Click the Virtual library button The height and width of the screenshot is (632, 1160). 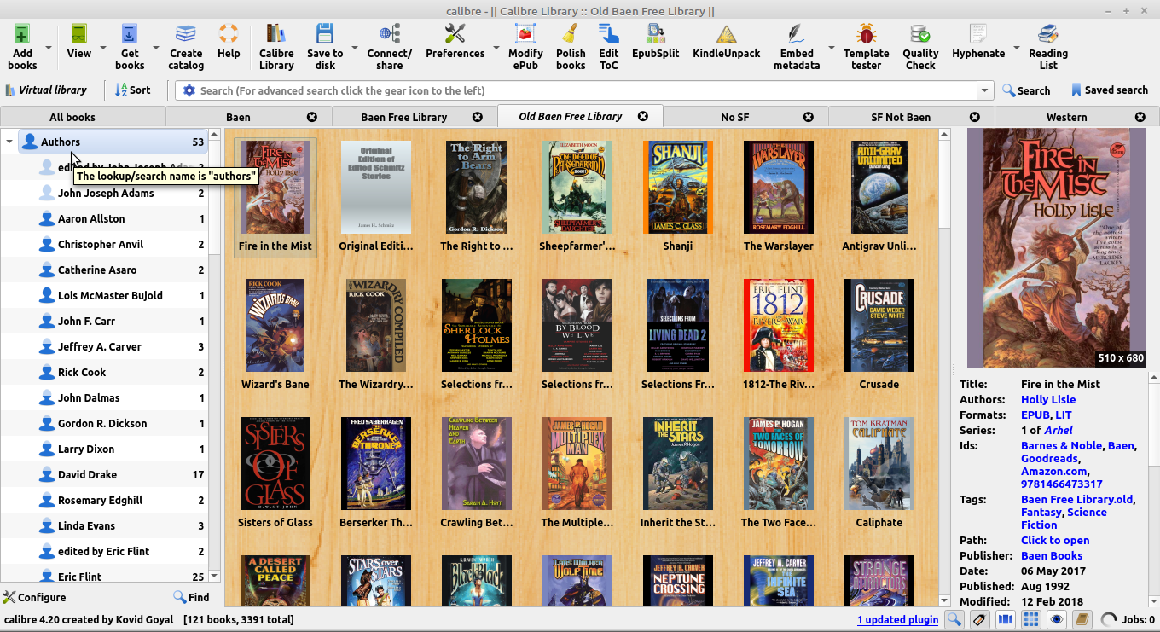click(x=46, y=90)
